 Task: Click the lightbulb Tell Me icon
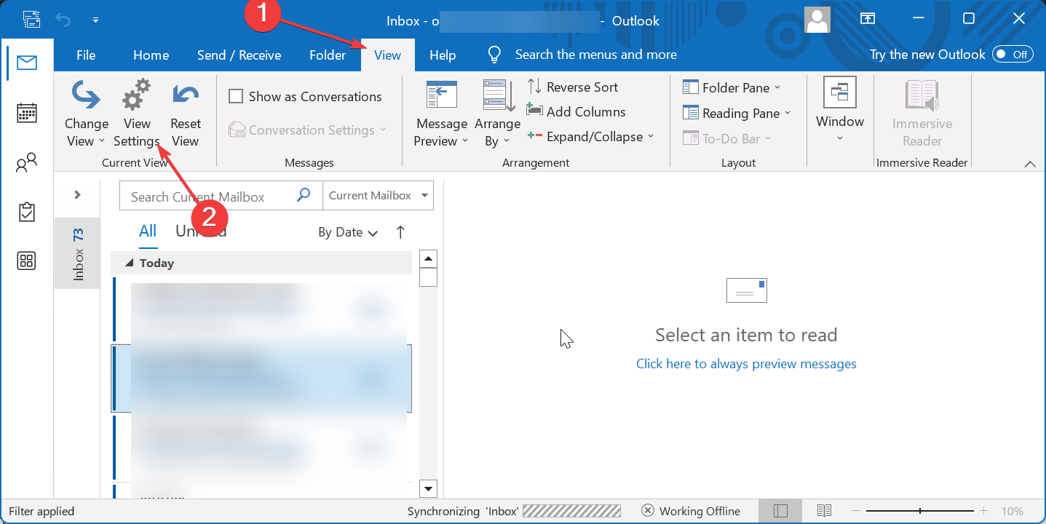tap(495, 55)
